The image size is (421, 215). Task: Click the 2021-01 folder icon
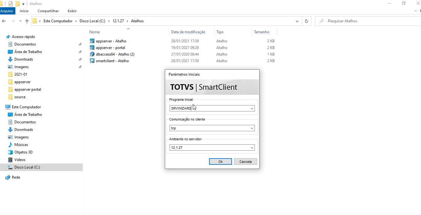10,74
